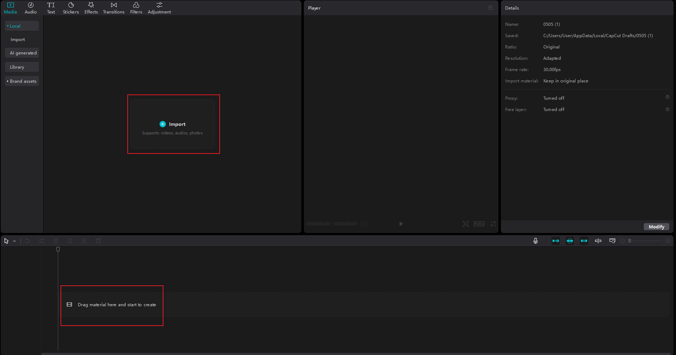Click the Proxy help info icon

tap(668, 97)
